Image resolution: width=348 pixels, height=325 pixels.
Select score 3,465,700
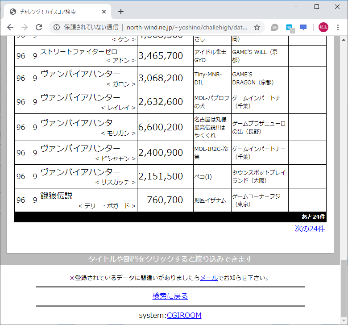pyautogui.click(x=161, y=56)
